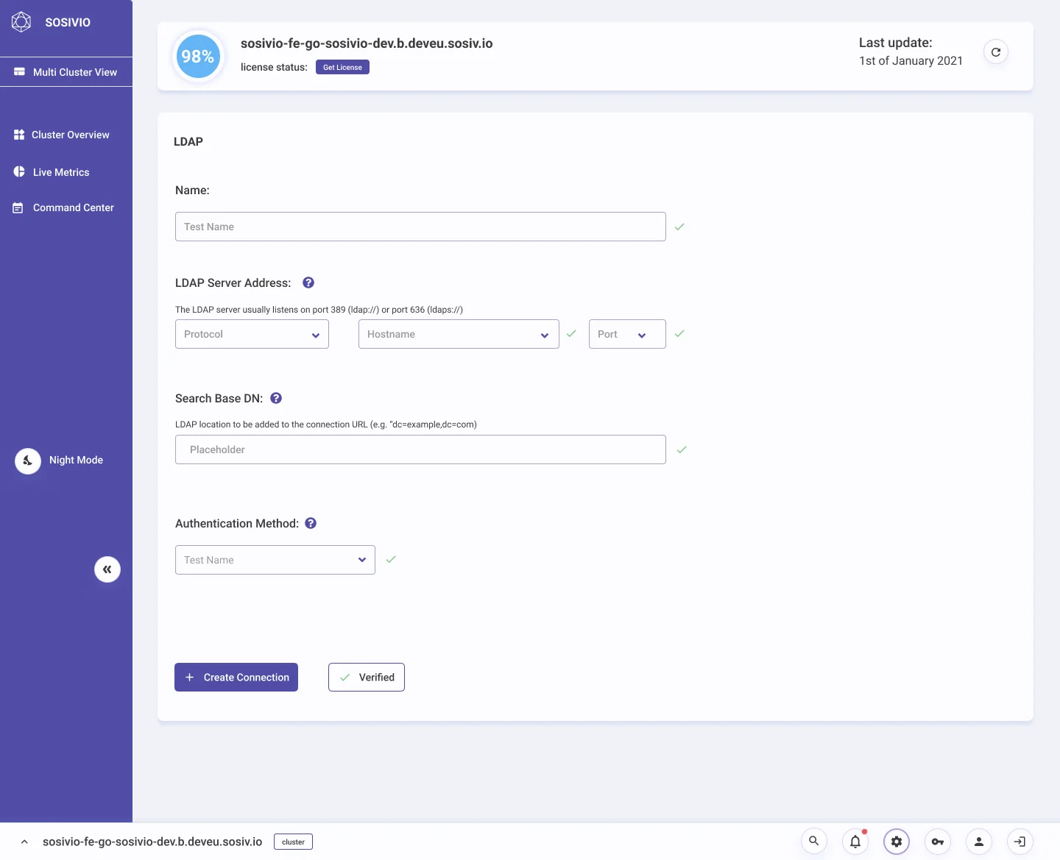Open help for LDAP Server Address
This screenshot has height=860, width=1060.
coord(308,282)
